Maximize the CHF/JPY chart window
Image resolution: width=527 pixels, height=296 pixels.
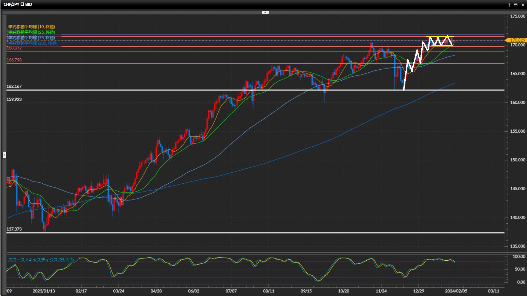click(516, 5)
